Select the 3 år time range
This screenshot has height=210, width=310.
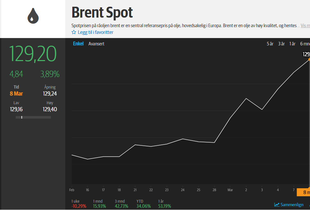point(281,44)
